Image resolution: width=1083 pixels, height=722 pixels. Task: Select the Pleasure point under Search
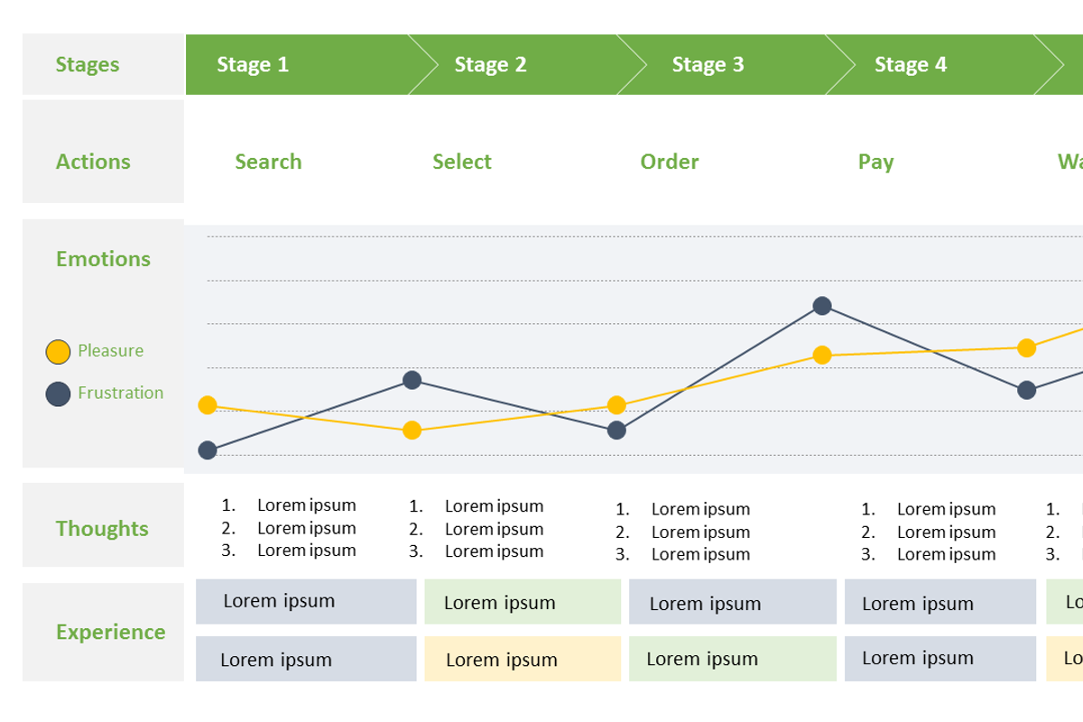[208, 404]
